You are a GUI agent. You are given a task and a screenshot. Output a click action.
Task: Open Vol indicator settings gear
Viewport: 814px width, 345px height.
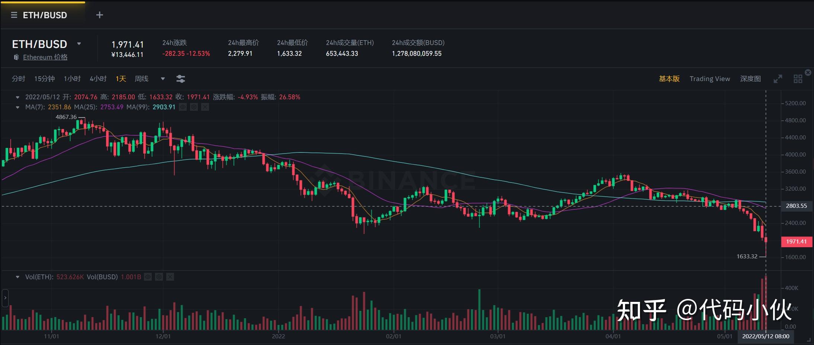159,277
